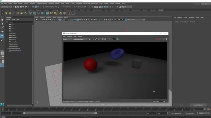The image size is (211, 118).
Task: Click the new scene icon
Action: 16,7
